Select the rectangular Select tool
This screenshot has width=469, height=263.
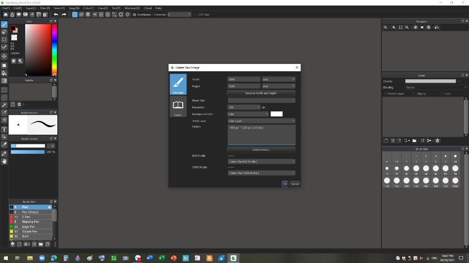(4, 90)
